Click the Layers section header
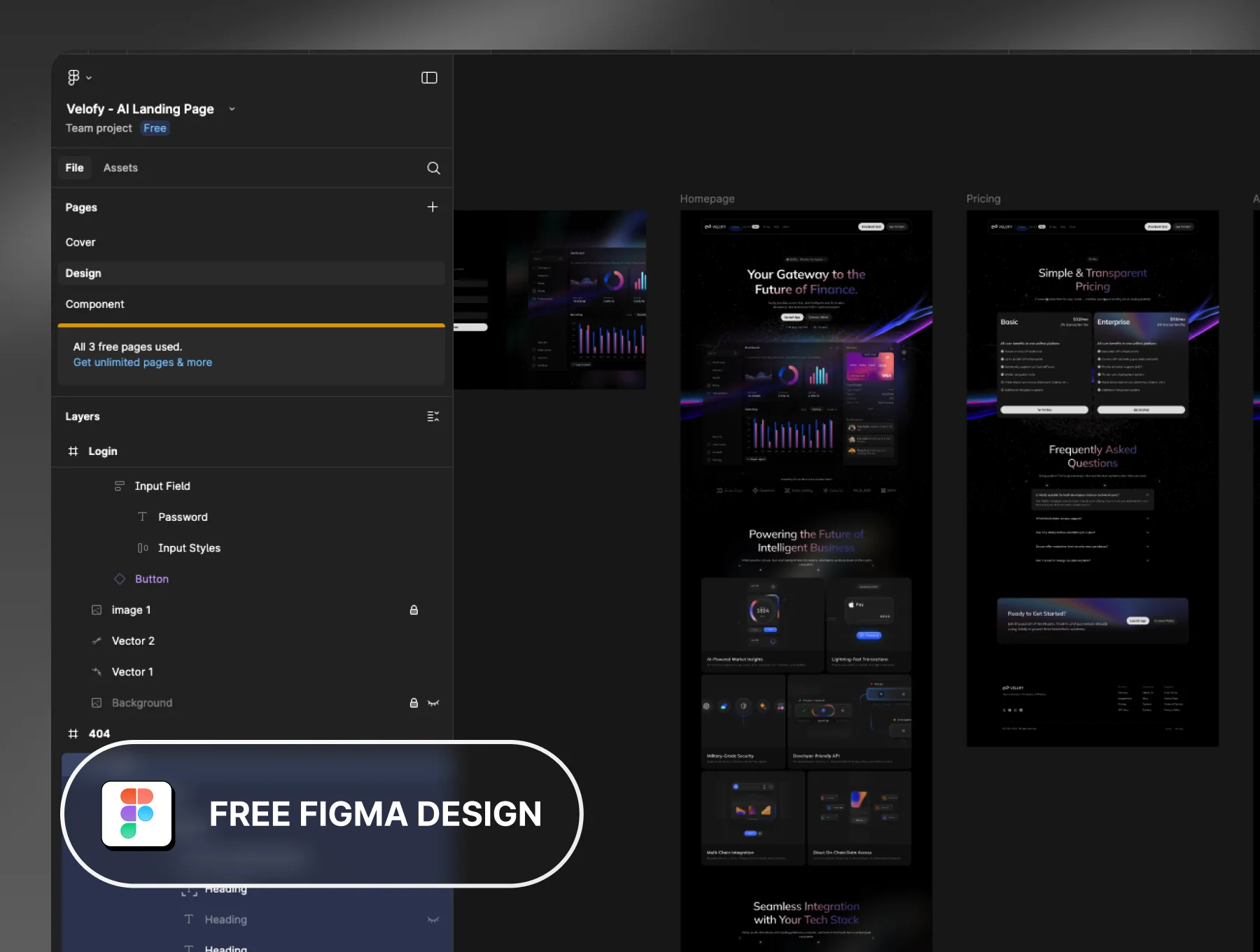 click(83, 416)
